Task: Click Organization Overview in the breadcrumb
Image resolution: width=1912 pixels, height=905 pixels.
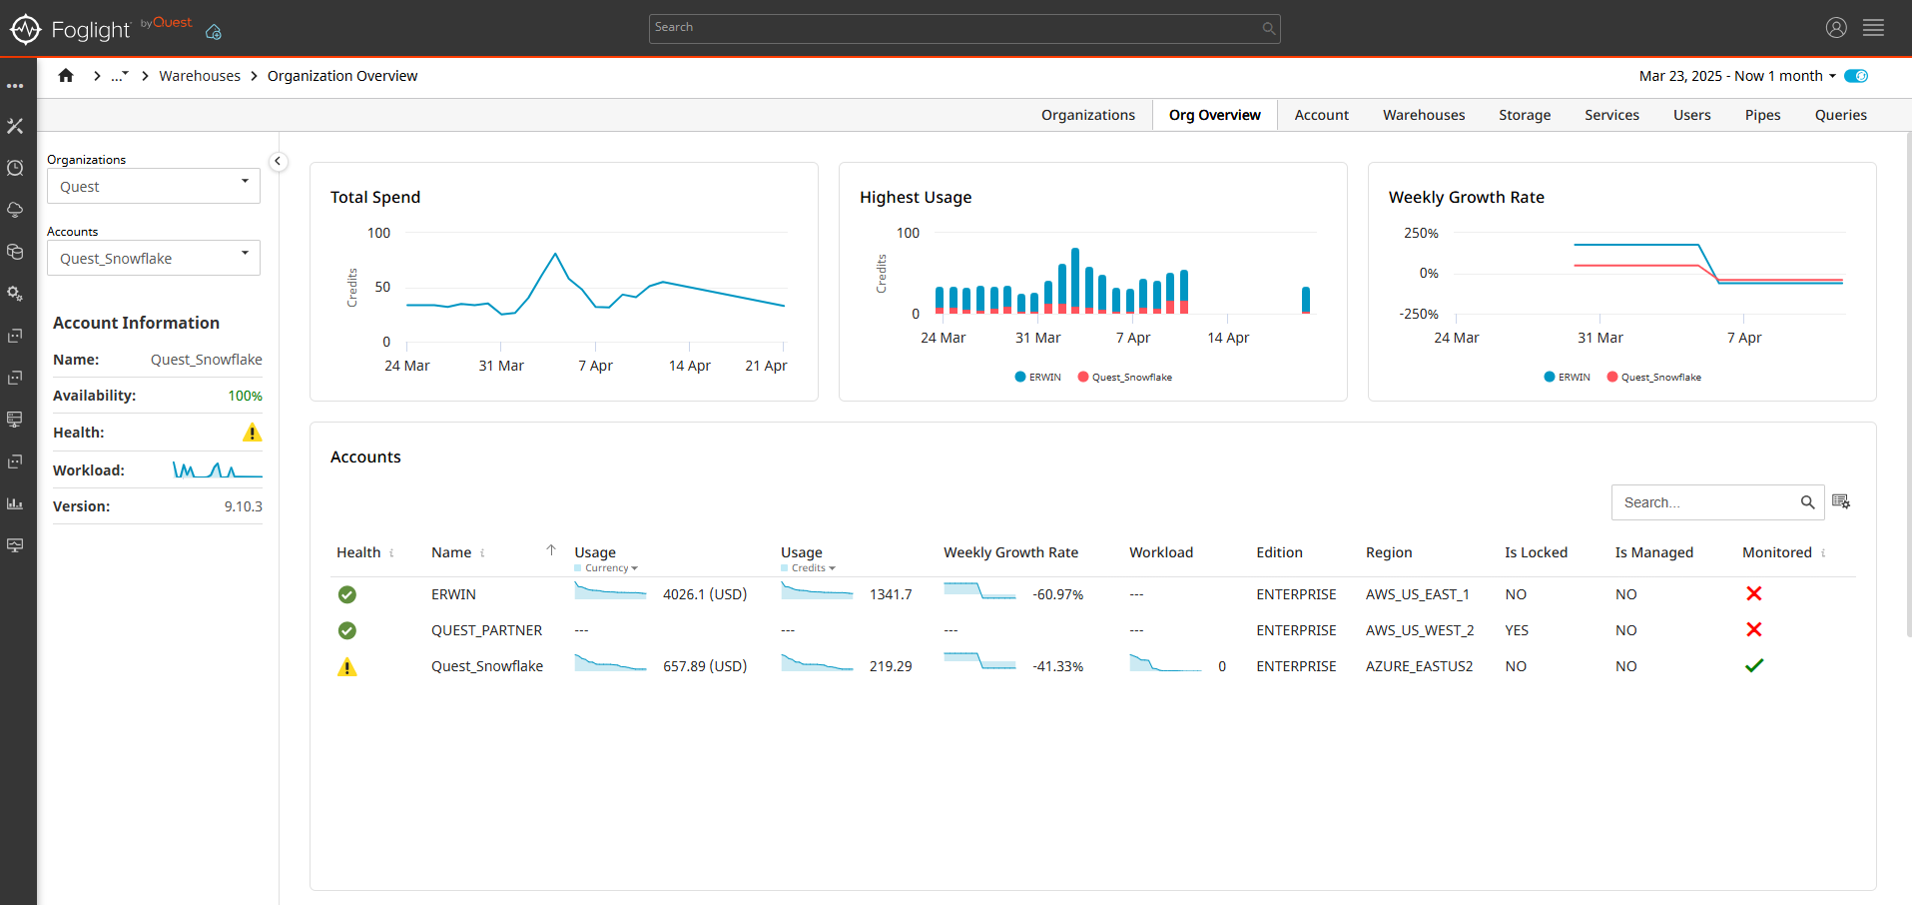Action: [342, 76]
